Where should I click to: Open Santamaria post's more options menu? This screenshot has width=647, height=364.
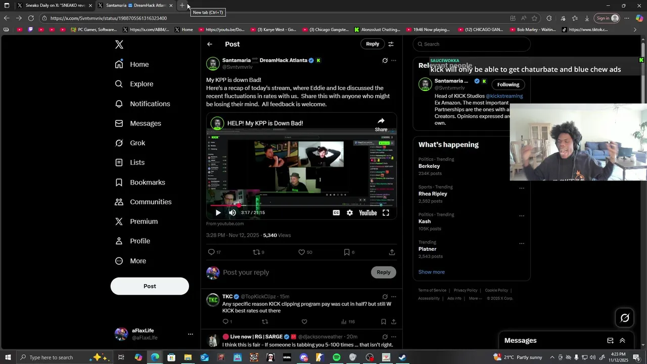pyautogui.click(x=394, y=61)
